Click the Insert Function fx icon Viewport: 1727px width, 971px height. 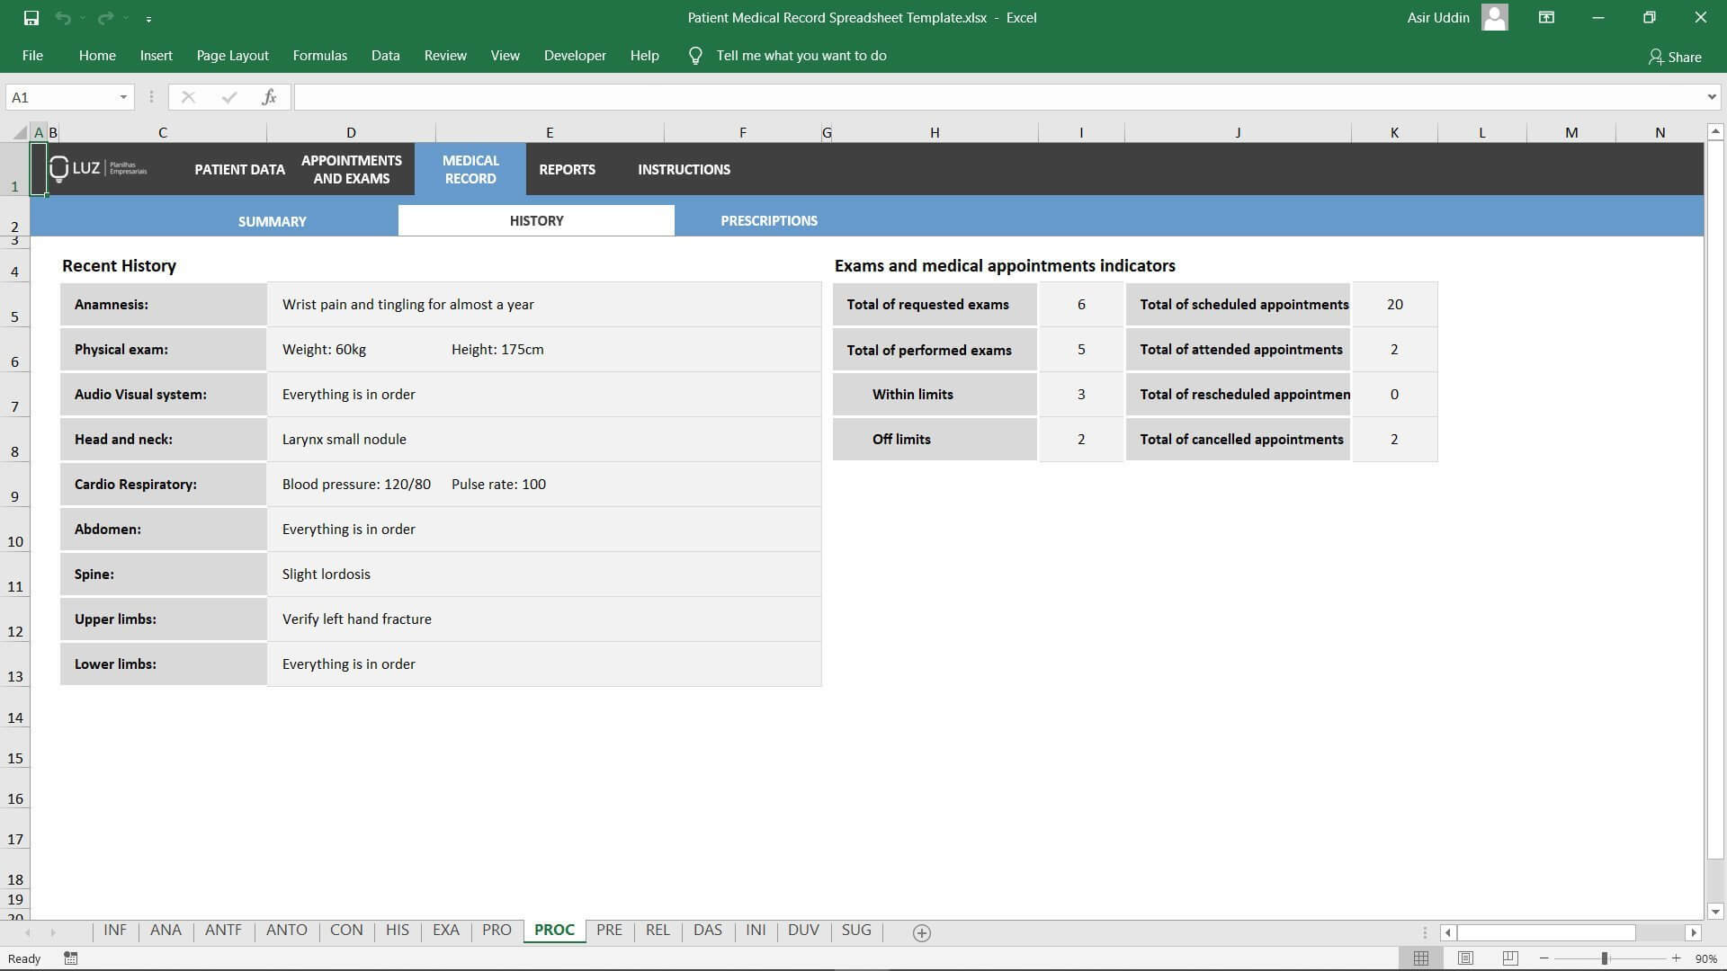269,97
